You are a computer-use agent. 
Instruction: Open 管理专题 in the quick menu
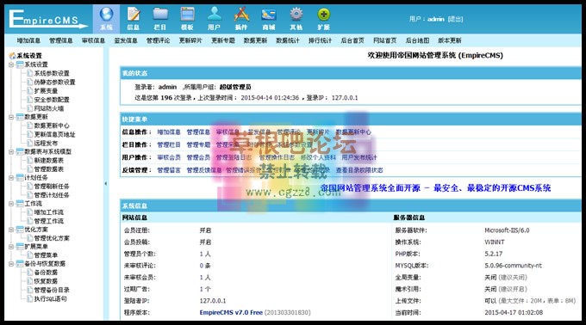198,144
